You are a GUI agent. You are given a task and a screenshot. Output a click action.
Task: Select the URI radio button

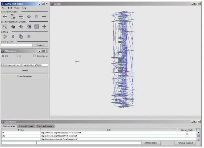[3, 56]
